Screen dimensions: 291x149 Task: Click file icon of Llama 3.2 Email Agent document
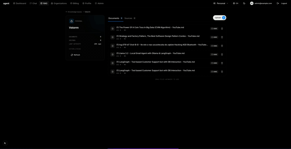112,54
